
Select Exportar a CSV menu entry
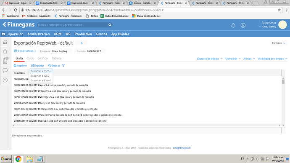click(40, 76)
